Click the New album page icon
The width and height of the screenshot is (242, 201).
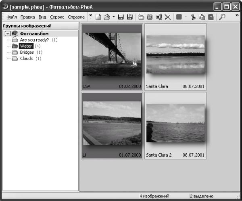coord(98,17)
